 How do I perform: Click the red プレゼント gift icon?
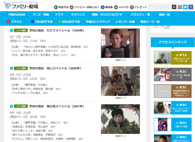132,7
